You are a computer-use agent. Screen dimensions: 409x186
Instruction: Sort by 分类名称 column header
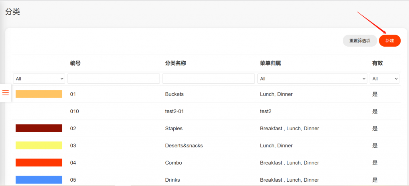[x=176, y=63]
